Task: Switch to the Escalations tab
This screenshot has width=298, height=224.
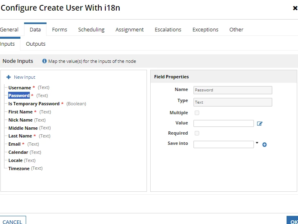Action: [168, 30]
